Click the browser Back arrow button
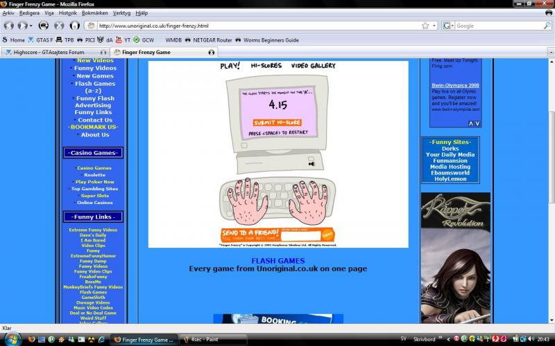This screenshot has height=346, width=555. point(9,26)
